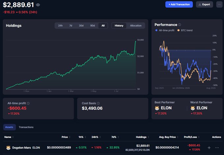Click the $3,490.06 cost basis value
Image resolution: width=224 pixels, height=155 pixels.
[92, 108]
